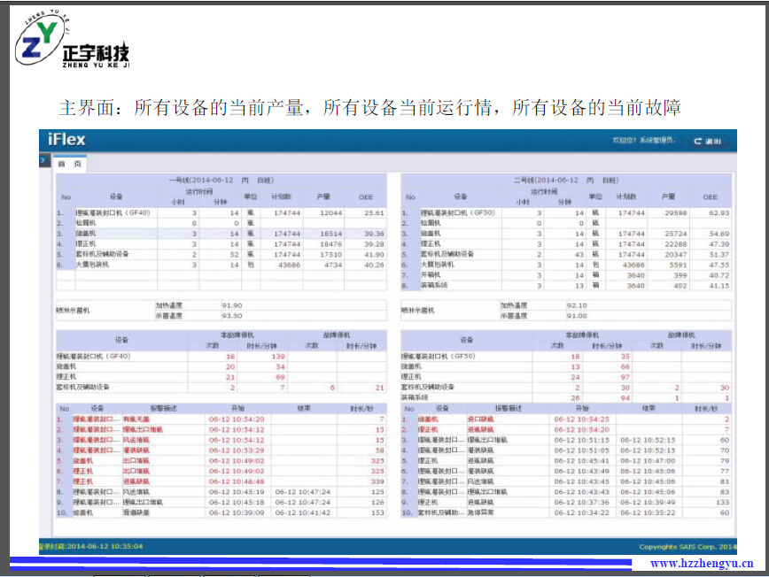Click OEE value 25.61

374,212
